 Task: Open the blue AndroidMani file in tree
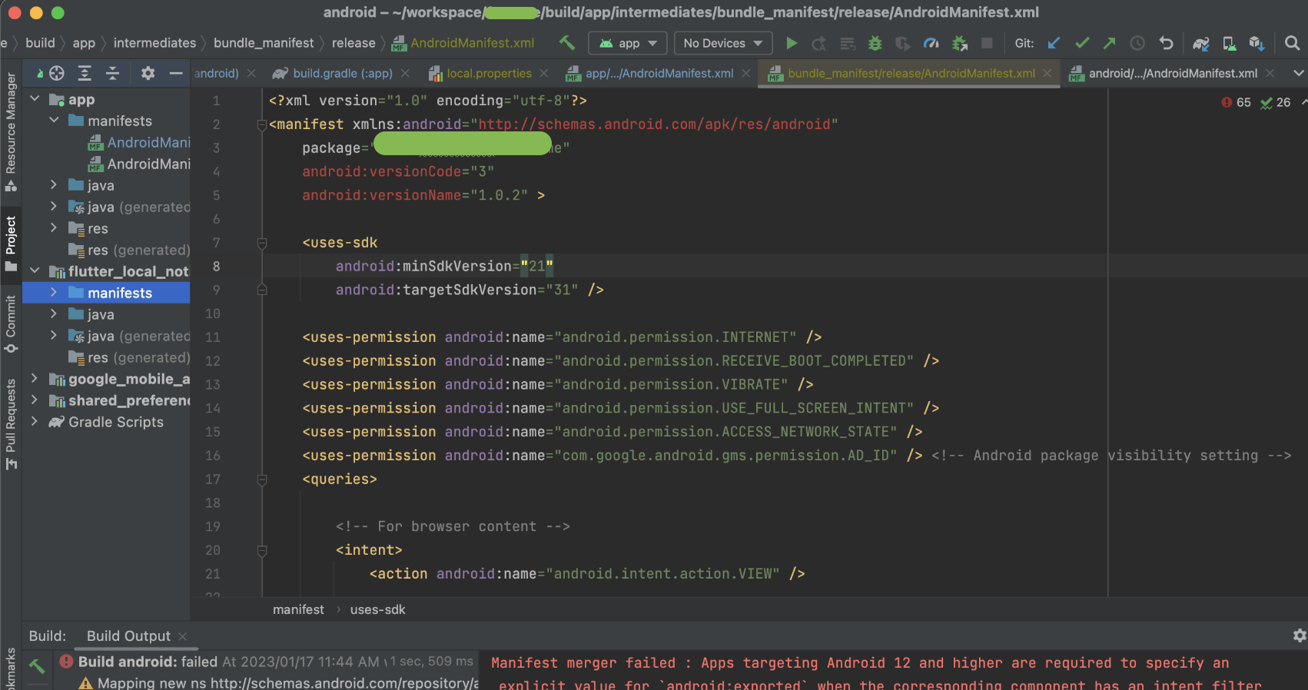tap(139, 142)
